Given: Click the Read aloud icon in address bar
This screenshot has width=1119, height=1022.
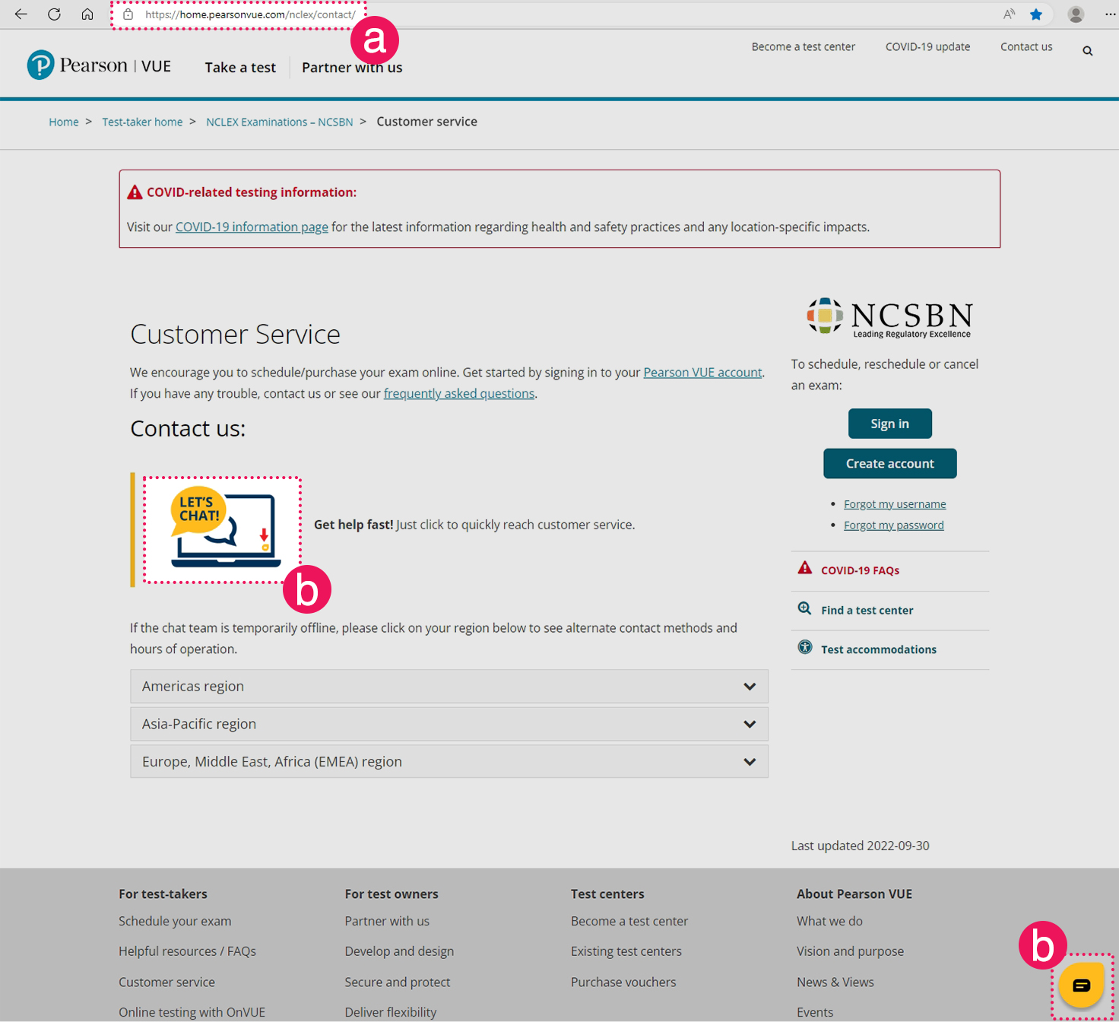Looking at the screenshot, I should pyautogui.click(x=1009, y=14).
